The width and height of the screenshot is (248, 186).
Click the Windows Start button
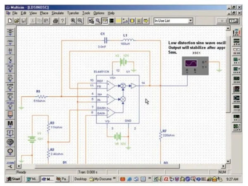13,179
